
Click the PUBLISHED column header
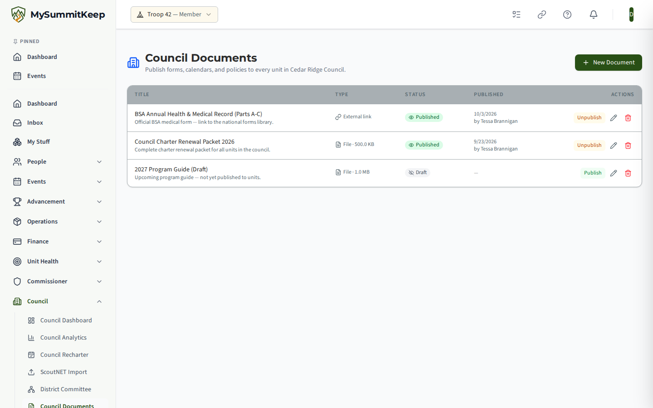click(x=488, y=95)
